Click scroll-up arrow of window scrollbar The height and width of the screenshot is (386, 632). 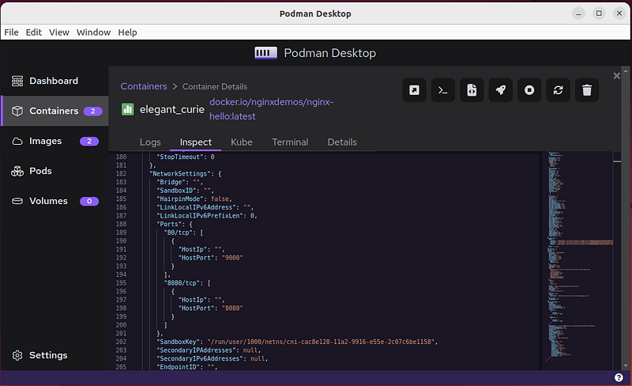(x=626, y=70)
